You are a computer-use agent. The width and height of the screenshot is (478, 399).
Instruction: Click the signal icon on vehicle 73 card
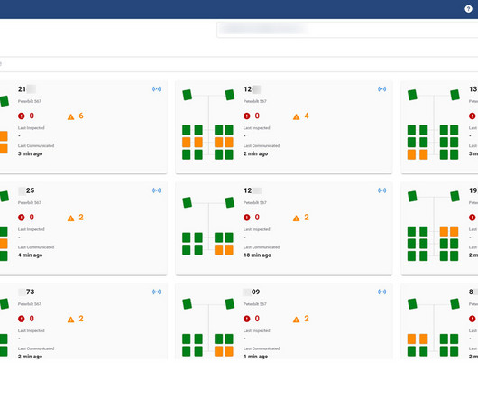click(x=156, y=292)
